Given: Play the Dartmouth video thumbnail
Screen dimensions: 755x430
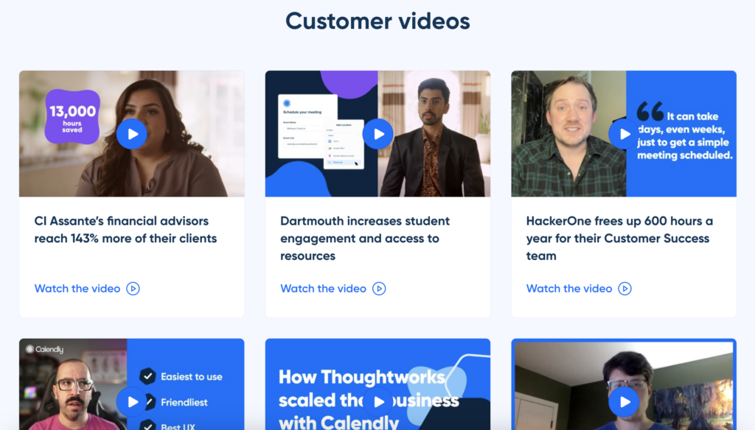Looking at the screenshot, I should click(x=378, y=134).
